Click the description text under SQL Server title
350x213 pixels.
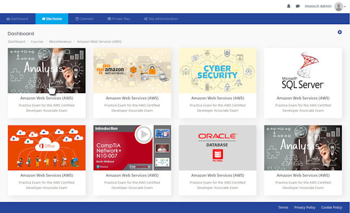[x=303, y=108]
